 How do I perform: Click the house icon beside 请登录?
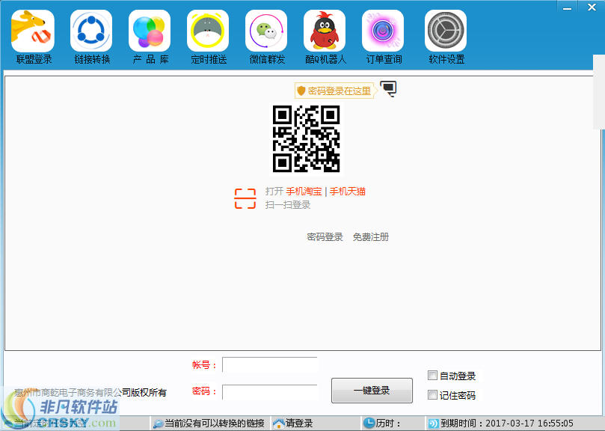pyautogui.click(x=279, y=424)
